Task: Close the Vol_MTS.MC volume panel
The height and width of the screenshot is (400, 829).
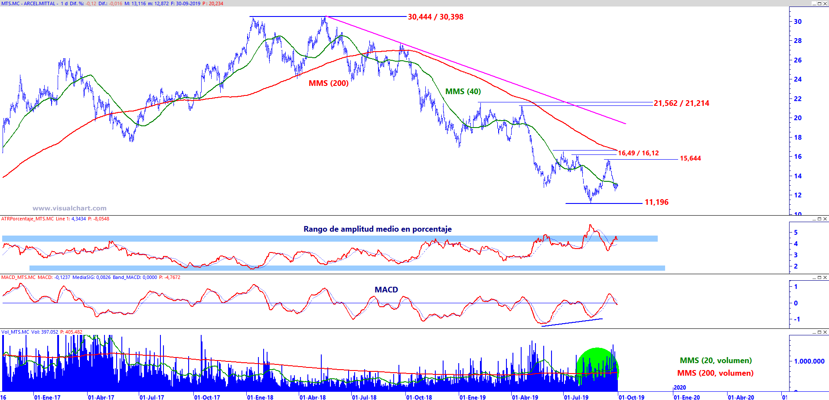Action: pos(825,332)
